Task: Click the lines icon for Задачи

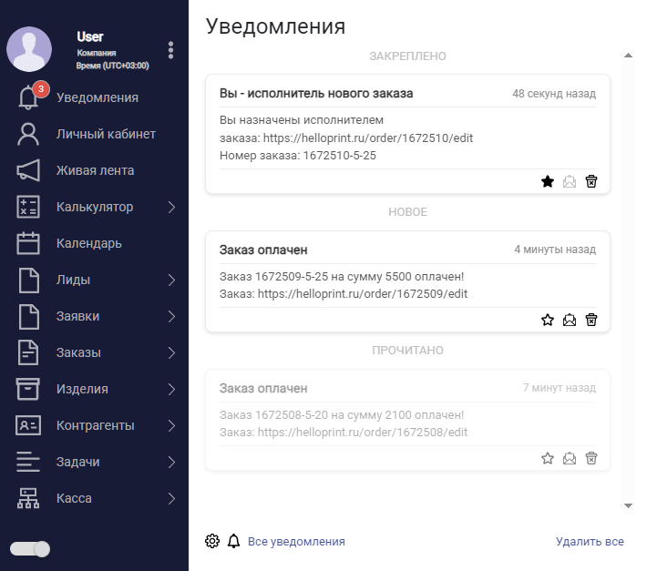Action: pyautogui.click(x=28, y=462)
